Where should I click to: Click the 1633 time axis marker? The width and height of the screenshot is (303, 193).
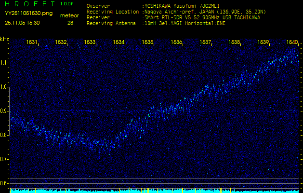[x=90, y=42]
